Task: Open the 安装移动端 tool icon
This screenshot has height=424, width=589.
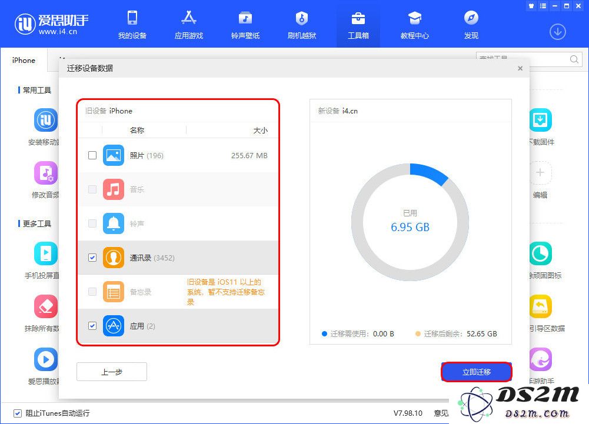Action: pyautogui.click(x=46, y=120)
